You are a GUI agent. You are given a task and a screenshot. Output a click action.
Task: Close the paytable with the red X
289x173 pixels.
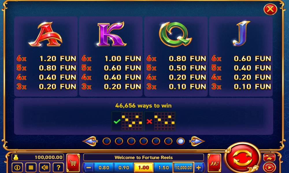pos(270,9)
